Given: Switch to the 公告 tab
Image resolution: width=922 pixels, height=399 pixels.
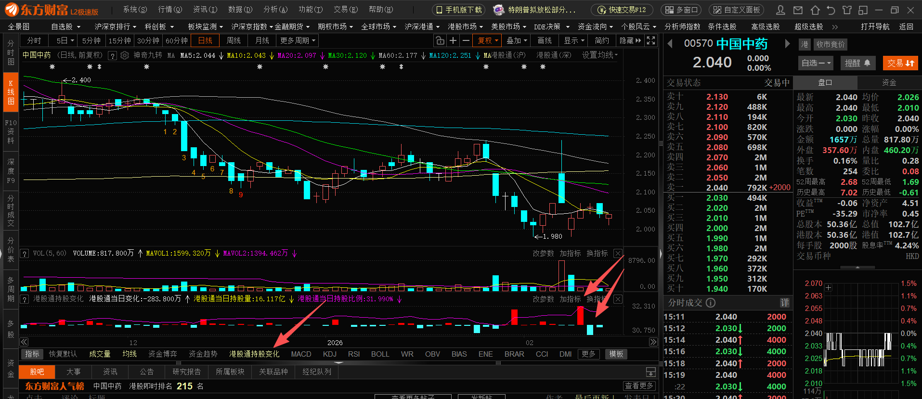Looking at the screenshot, I should coord(146,372).
